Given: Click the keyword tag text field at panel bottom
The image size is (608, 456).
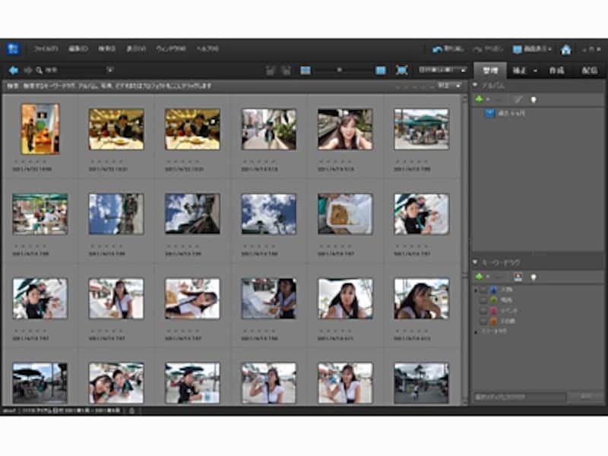Looking at the screenshot, I should [519, 397].
